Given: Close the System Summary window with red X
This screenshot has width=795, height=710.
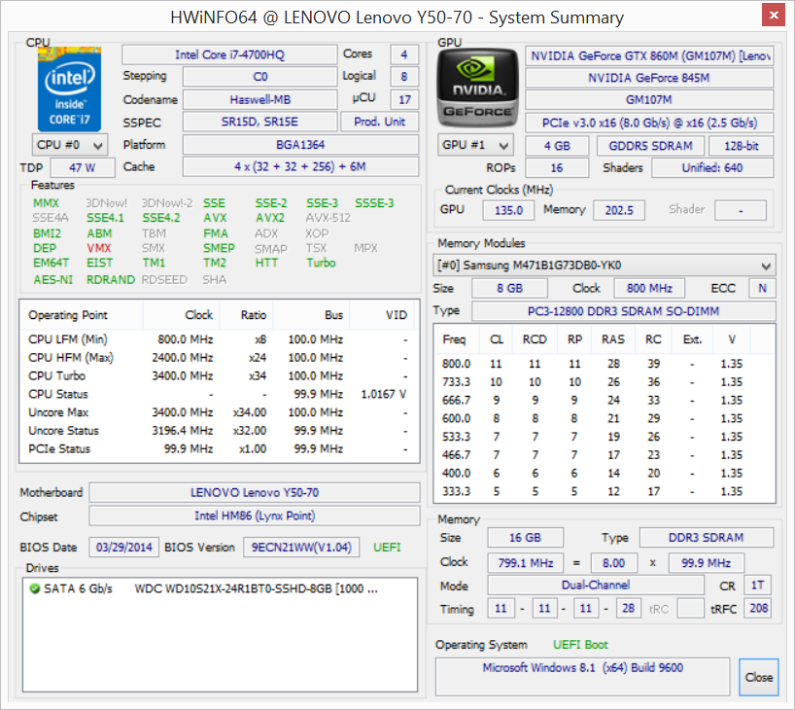Looking at the screenshot, I should pyautogui.click(x=774, y=16).
